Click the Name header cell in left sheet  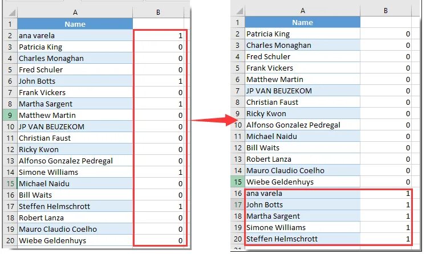coord(75,24)
